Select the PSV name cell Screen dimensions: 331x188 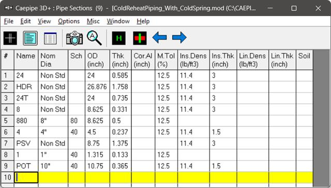26,143
